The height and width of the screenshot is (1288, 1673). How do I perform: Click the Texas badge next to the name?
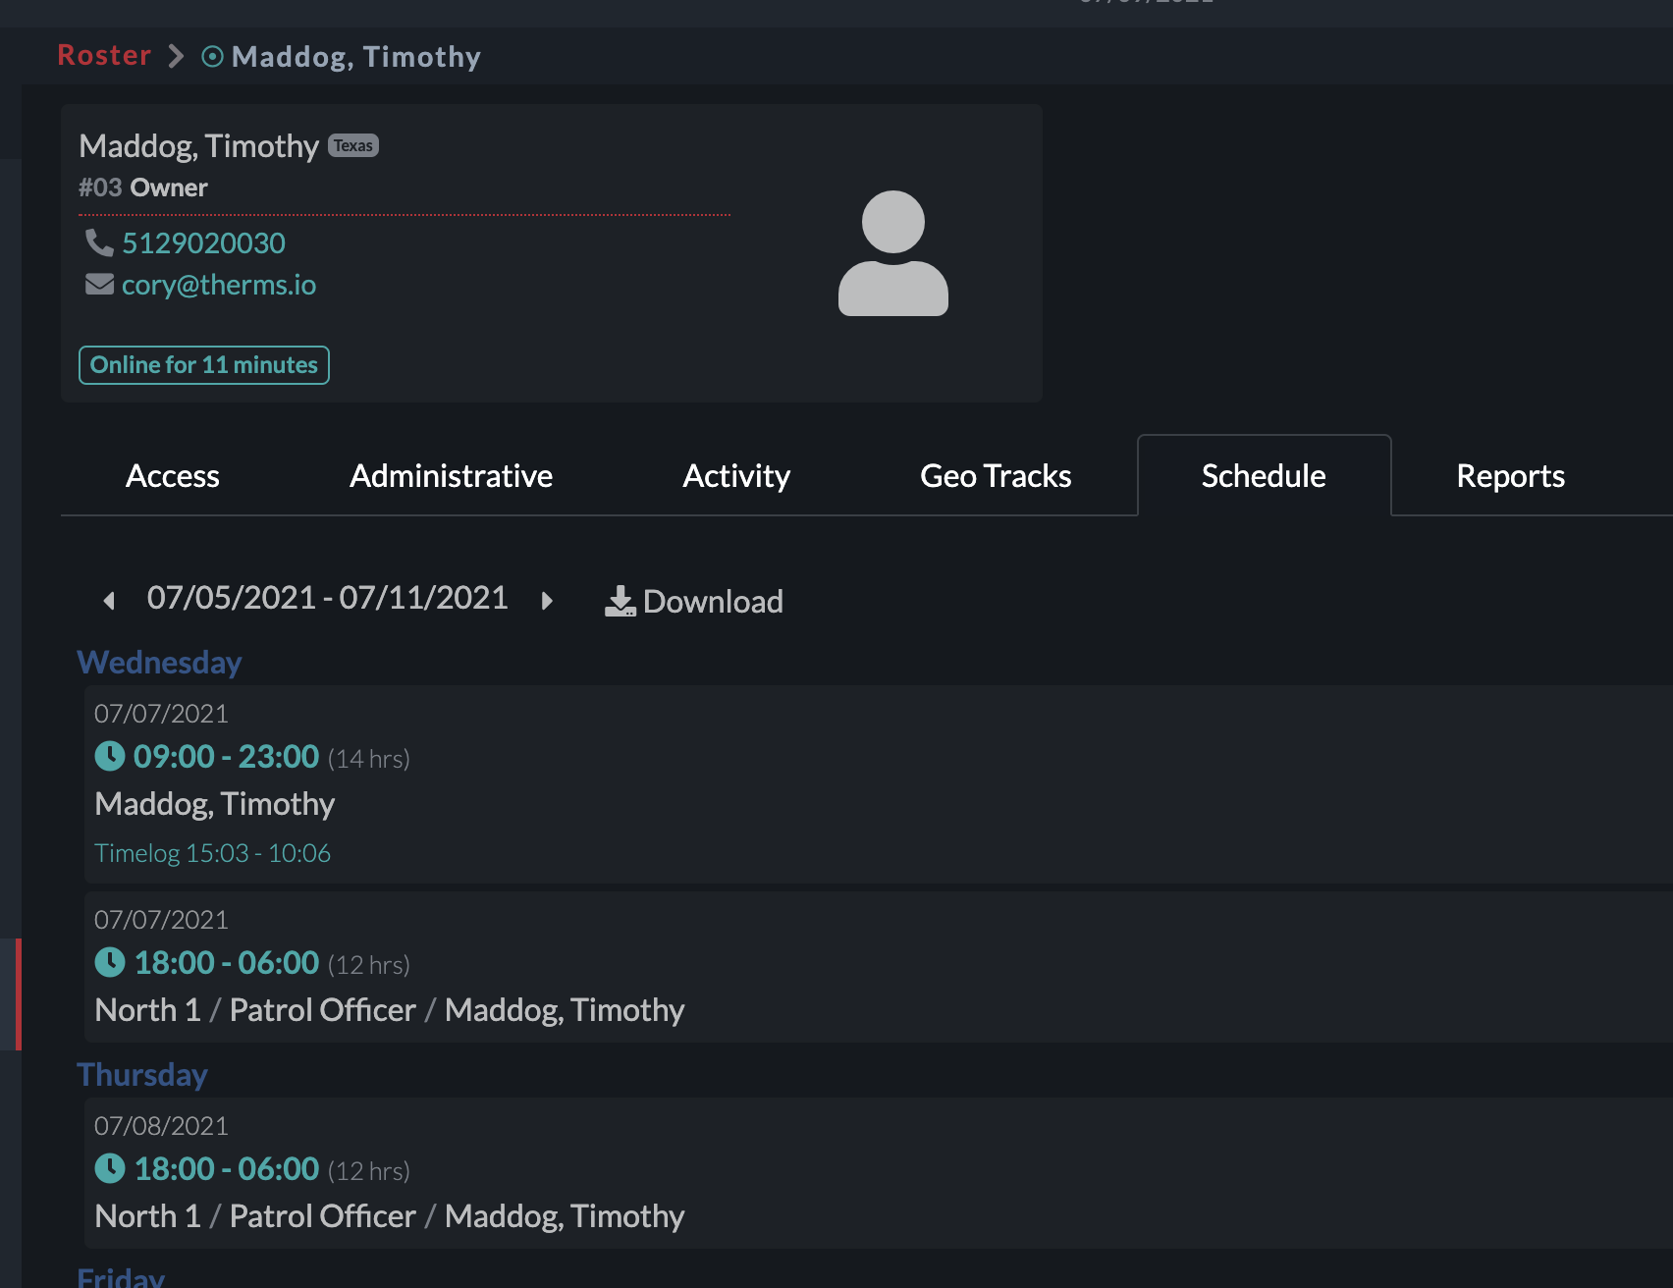coord(352,144)
